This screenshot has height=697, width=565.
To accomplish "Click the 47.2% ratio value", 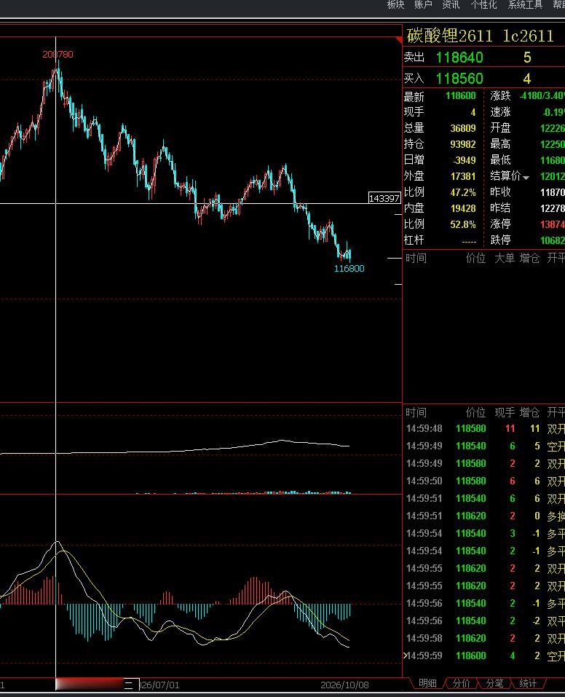I will [463, 192].
